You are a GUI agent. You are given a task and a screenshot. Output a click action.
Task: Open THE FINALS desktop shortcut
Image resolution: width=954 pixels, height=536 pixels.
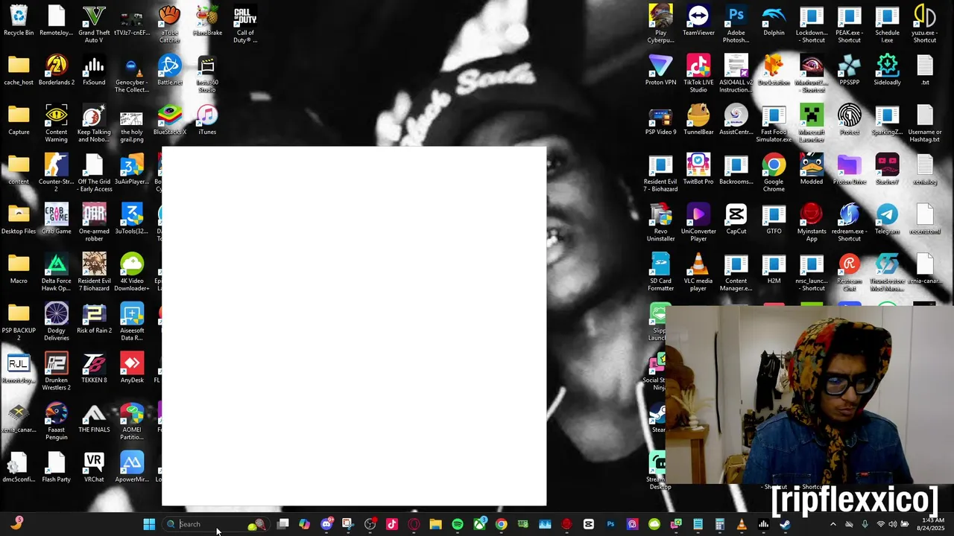click(x=94, y=418)
